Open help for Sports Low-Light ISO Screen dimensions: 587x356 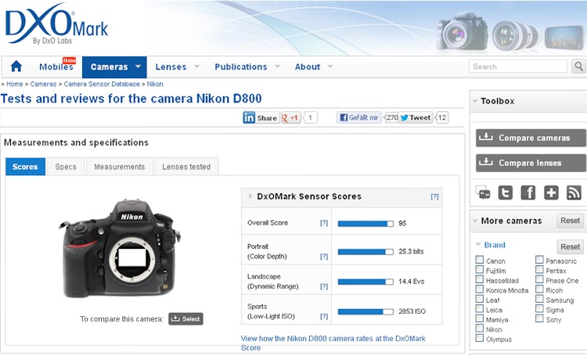coord(324,316)
